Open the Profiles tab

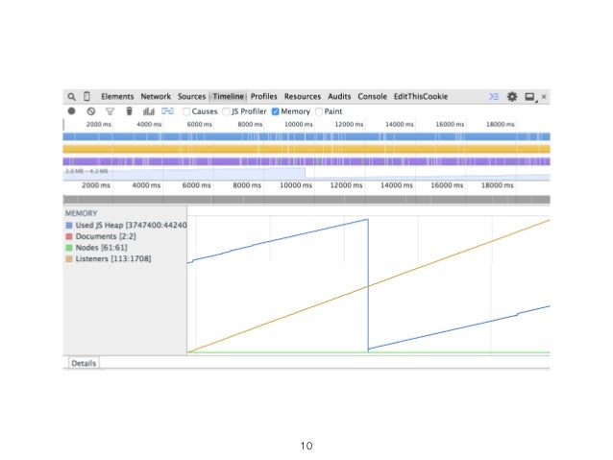tap(264, 97)
